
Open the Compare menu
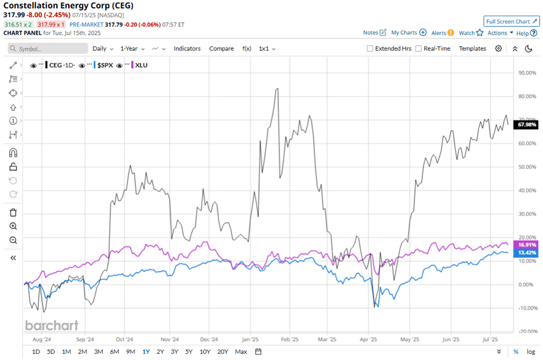221,49
